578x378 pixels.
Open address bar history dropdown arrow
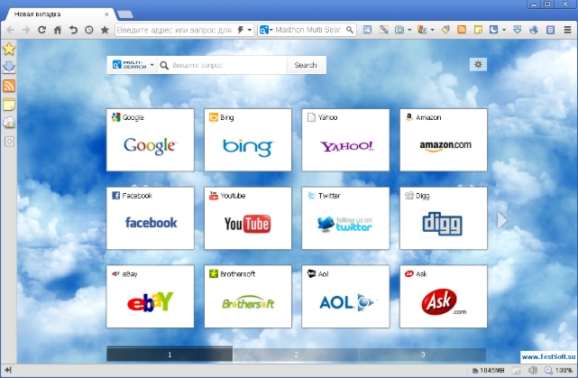point(250,30)
